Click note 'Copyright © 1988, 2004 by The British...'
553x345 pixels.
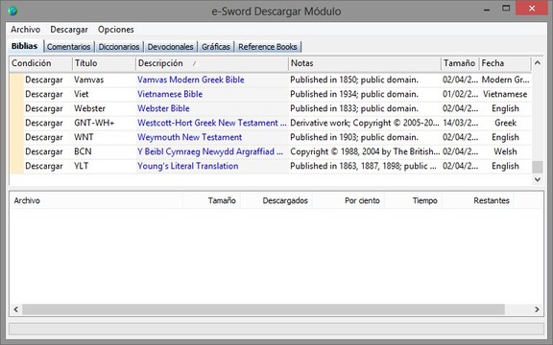(x=365, y=152)
